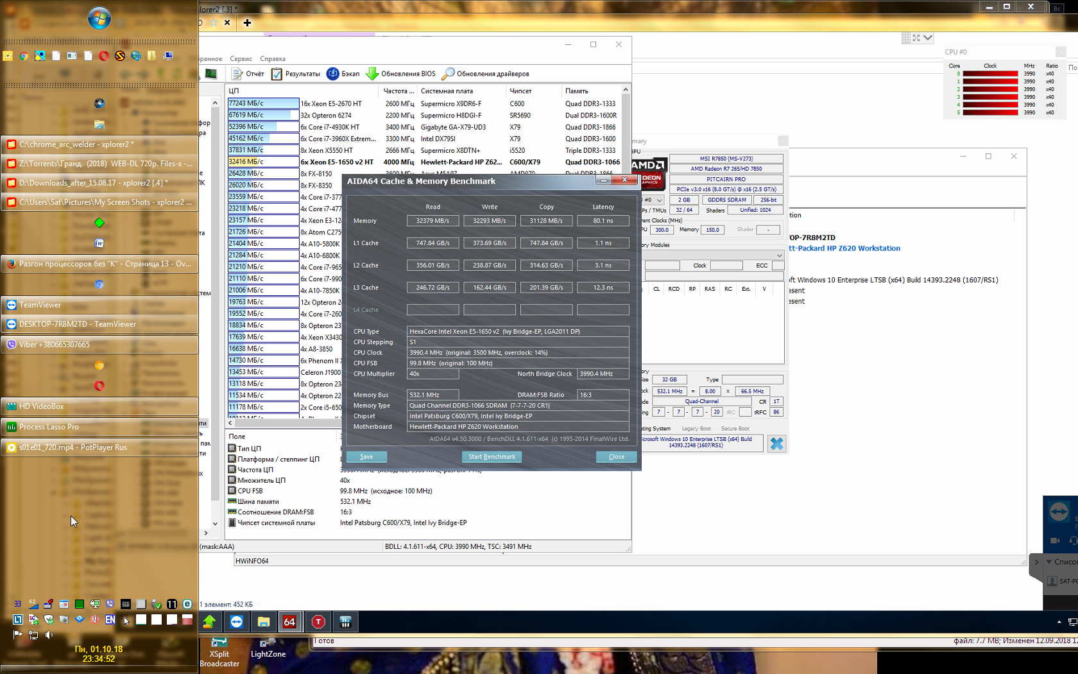
Task: Add a new xplorer2 tab with plus
Action: click(247, 22)
